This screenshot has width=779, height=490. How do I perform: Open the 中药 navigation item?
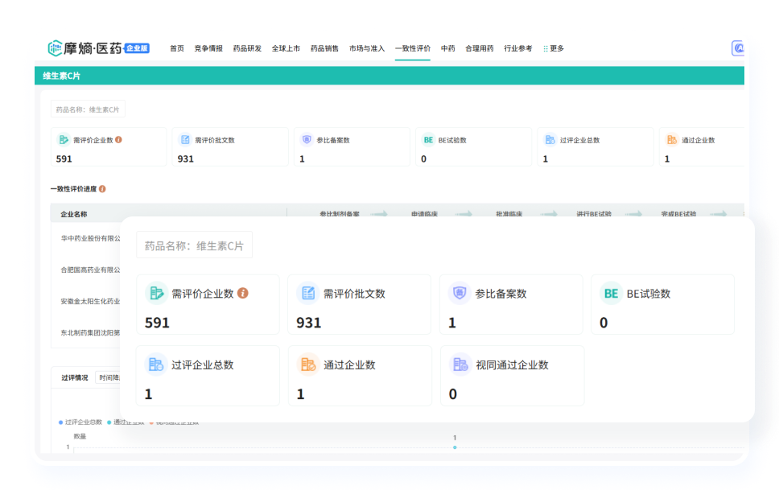click(x=447, y=48)
